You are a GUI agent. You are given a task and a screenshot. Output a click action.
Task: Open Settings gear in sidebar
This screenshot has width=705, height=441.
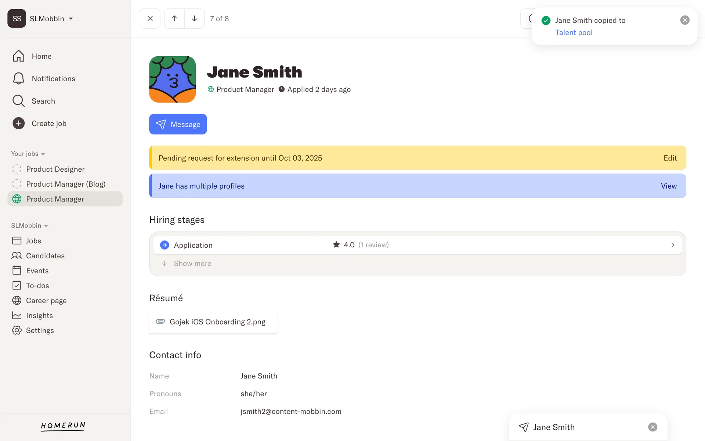pyautogui.click(x=17, y=330)
